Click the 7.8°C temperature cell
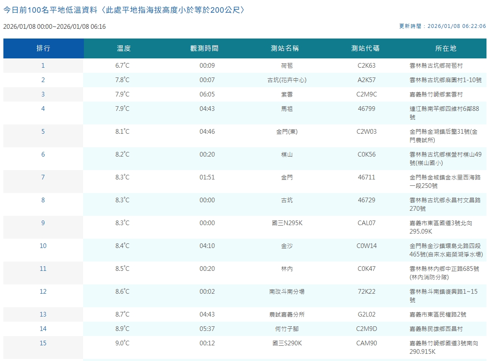 122,80
